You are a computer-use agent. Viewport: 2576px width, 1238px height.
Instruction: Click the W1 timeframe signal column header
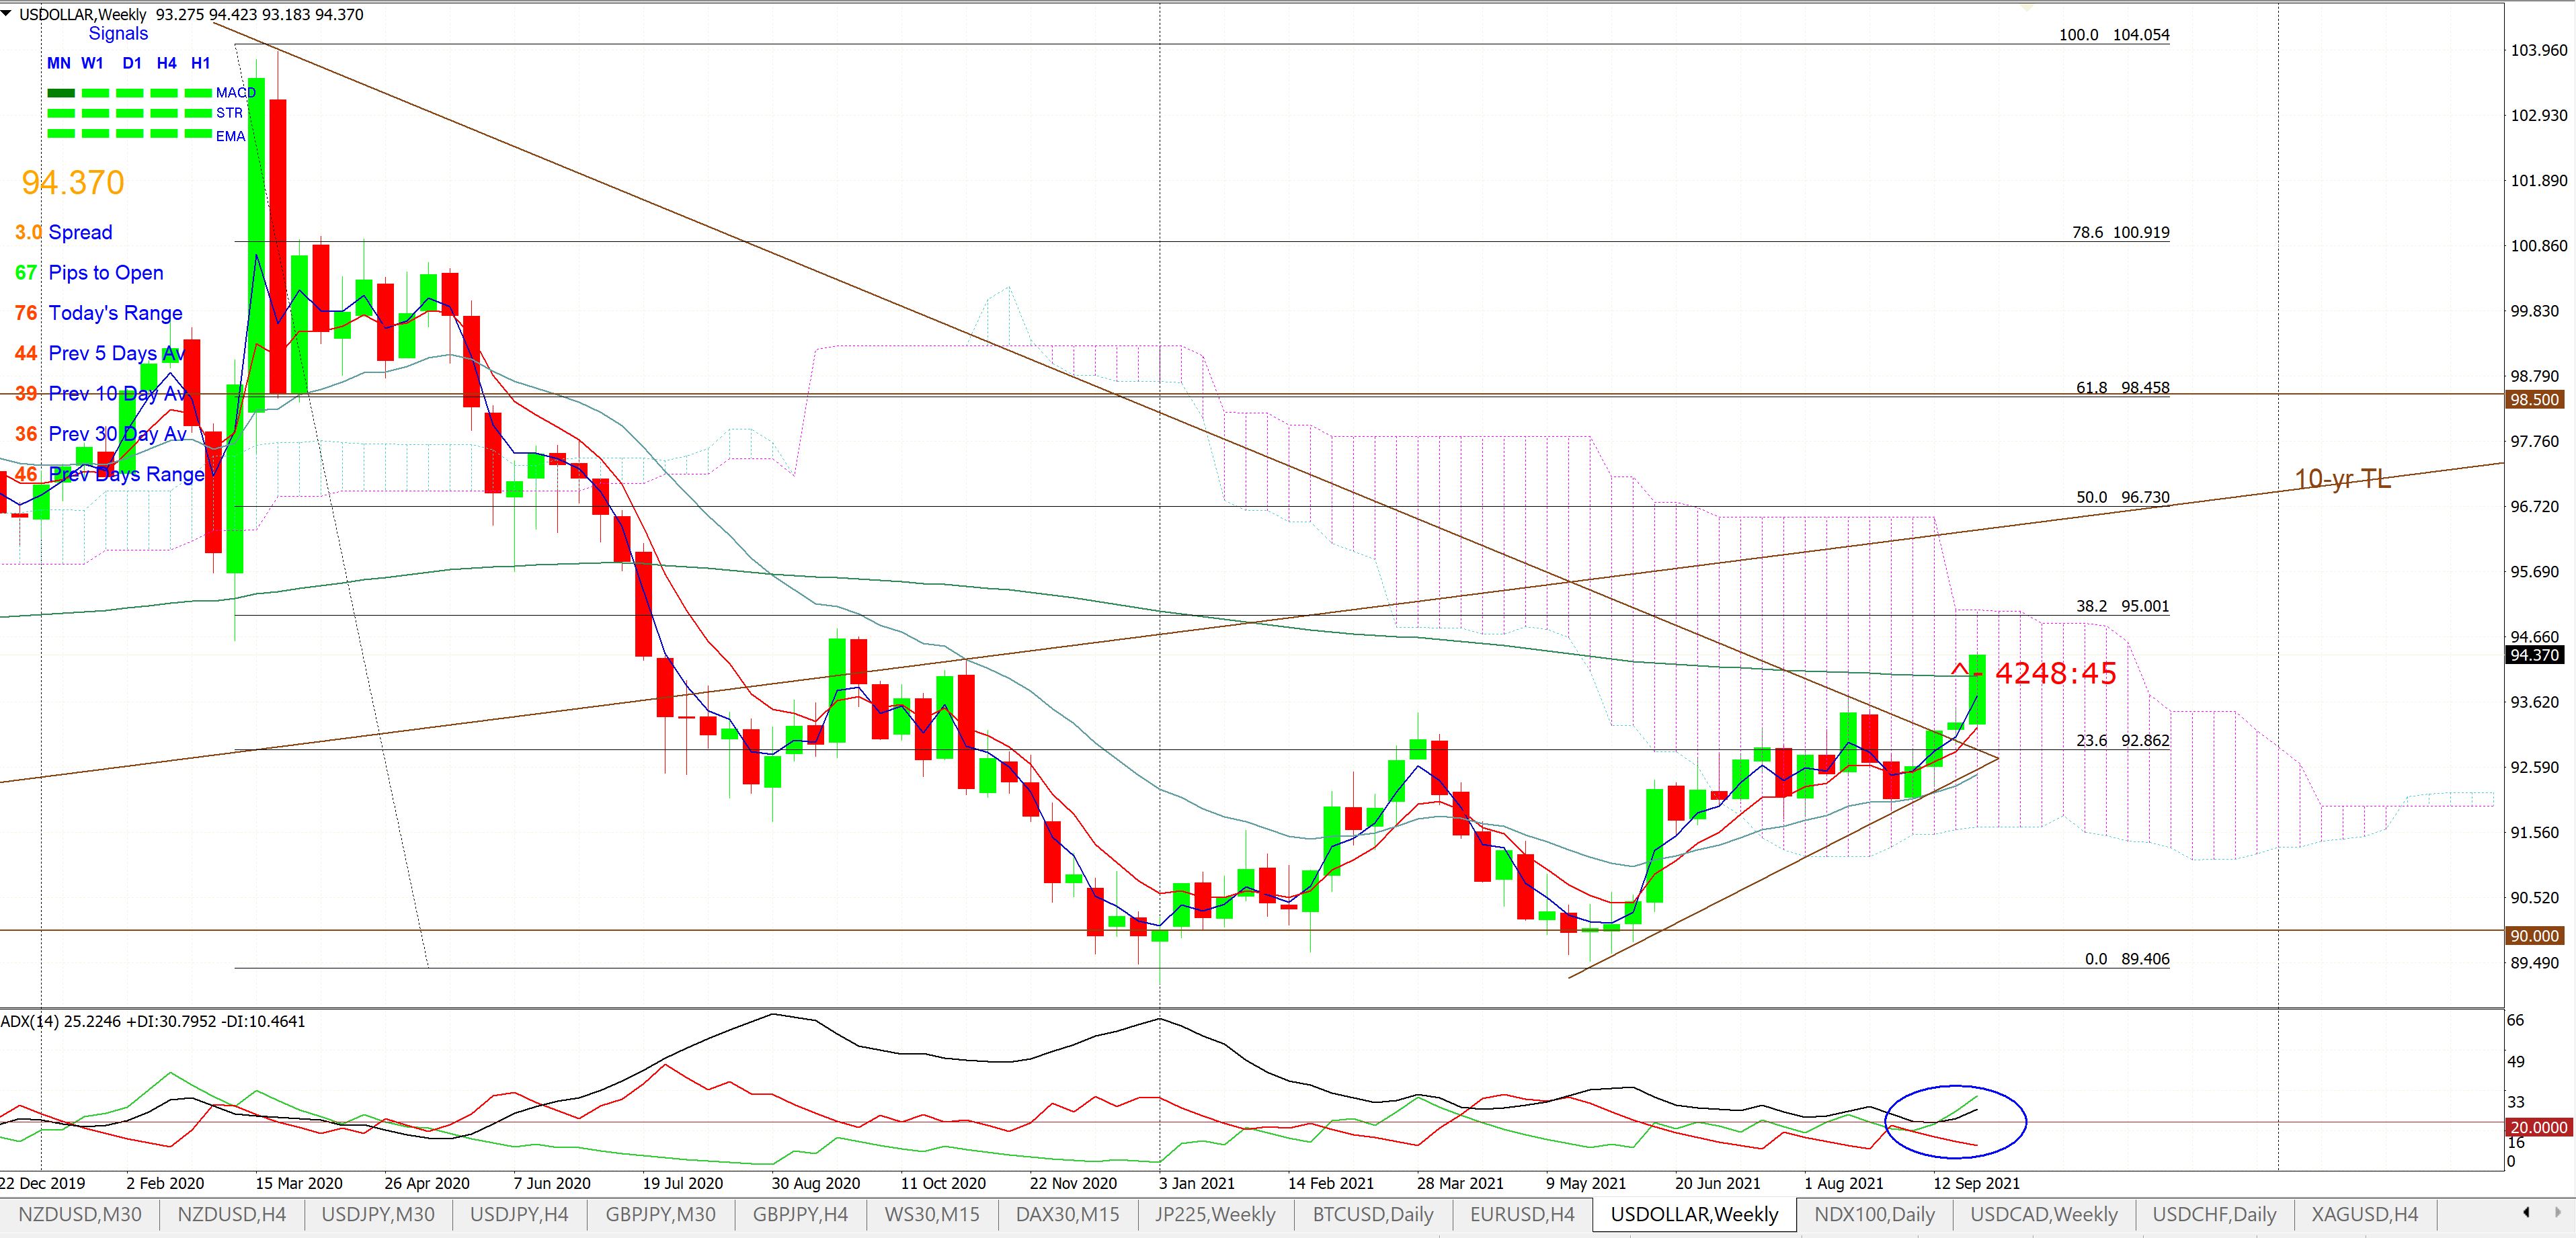click(x=92, y=63)
